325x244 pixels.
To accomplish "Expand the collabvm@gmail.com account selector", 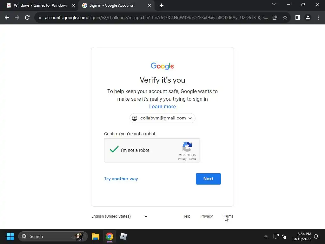I will pyautogui.click(x=162, y=118).
